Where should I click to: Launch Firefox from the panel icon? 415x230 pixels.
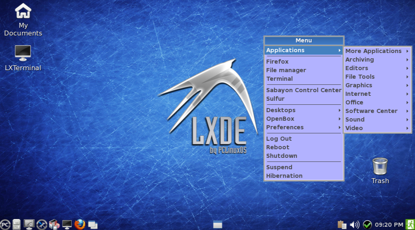pyautogui.click(x=80, y=224)
